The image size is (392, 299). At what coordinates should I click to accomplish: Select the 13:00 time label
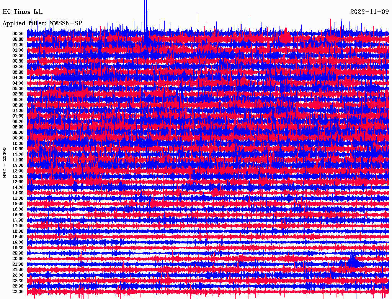[18, 176]
